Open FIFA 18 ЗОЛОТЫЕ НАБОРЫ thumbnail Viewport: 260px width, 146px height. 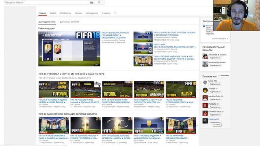[85, 125]
